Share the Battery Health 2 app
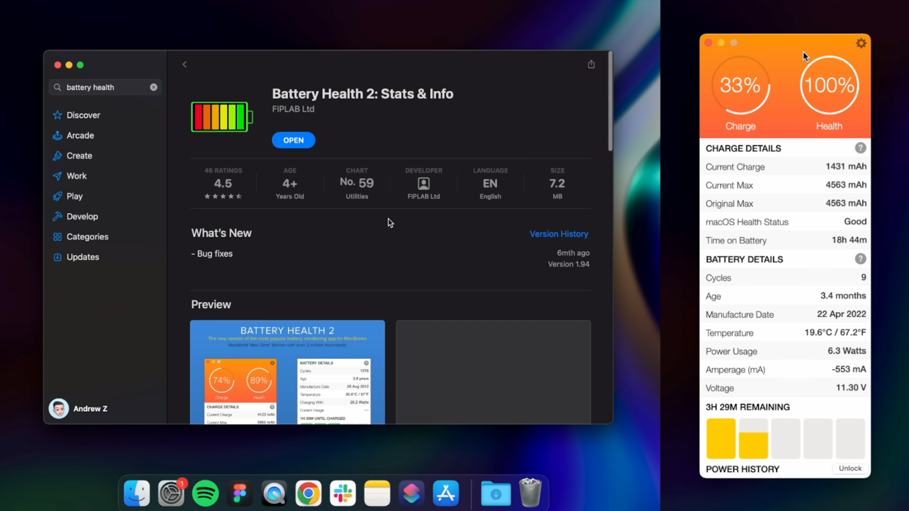Screen dimensions: 909x511 point(591,64)
